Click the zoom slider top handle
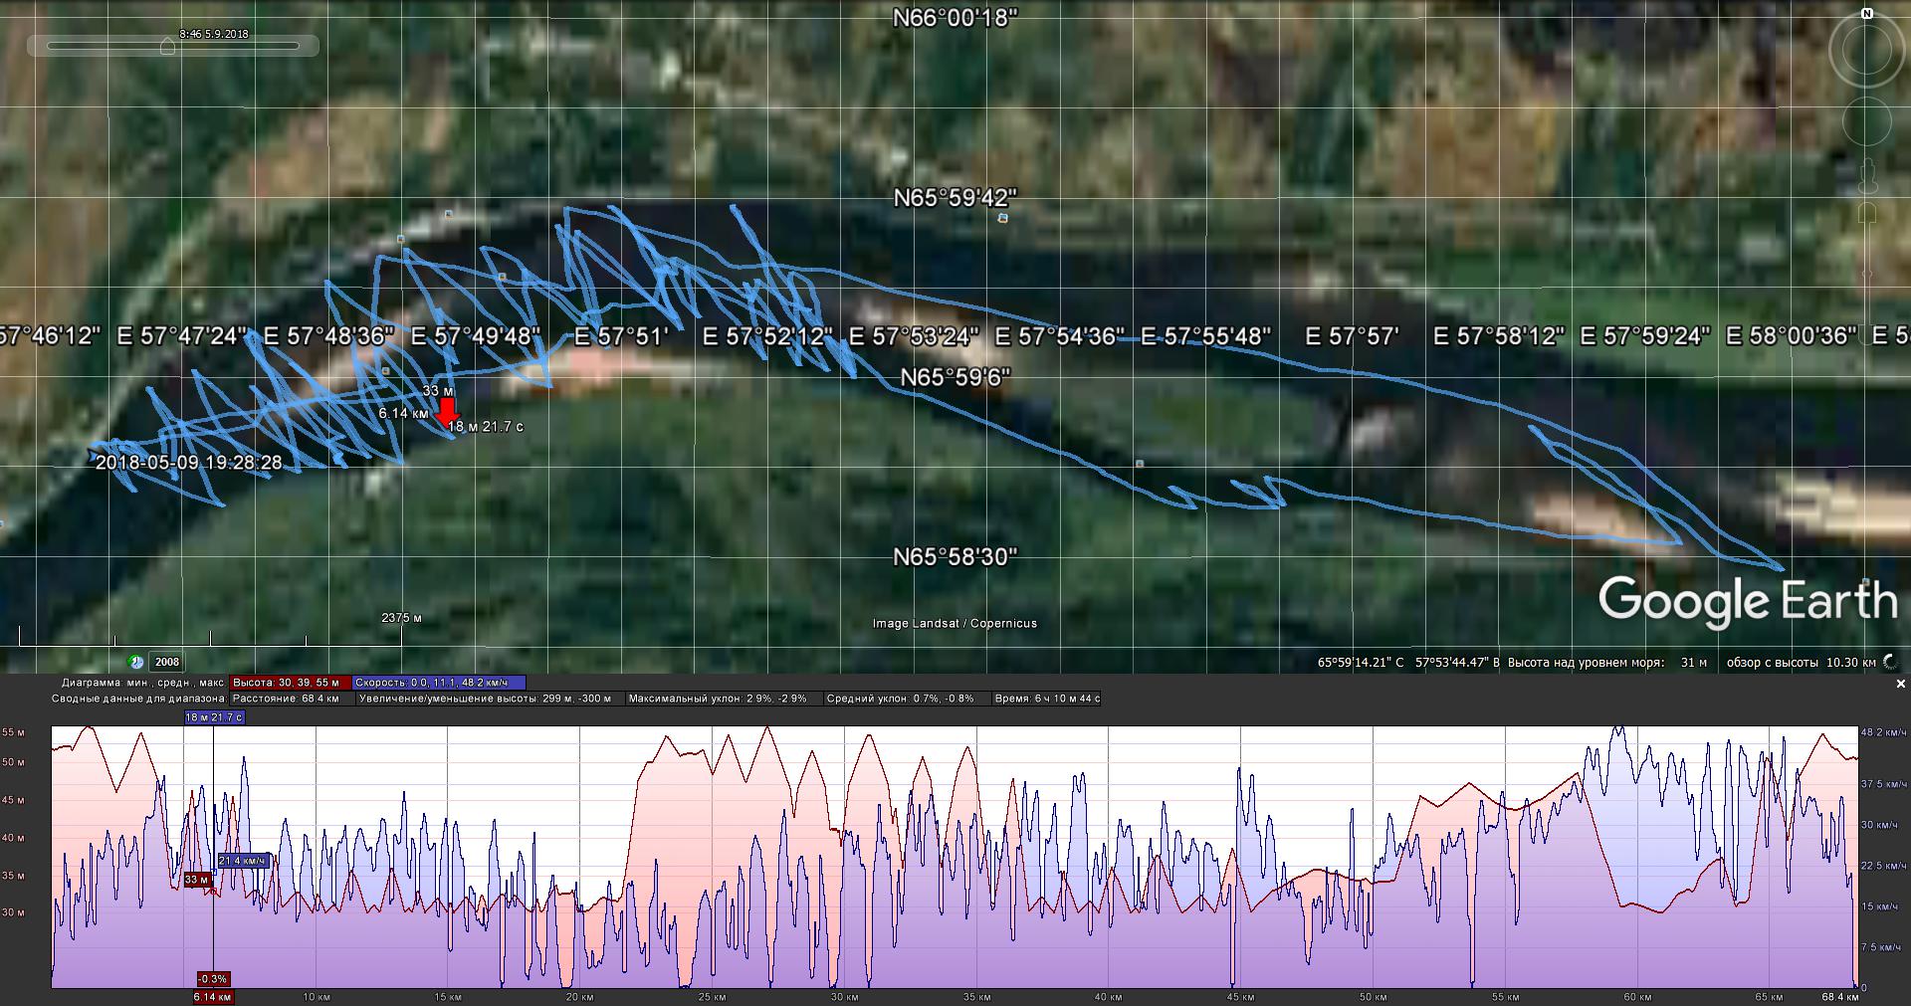The height and width of the screenshot is (1006, 1911). (1867, 214)
